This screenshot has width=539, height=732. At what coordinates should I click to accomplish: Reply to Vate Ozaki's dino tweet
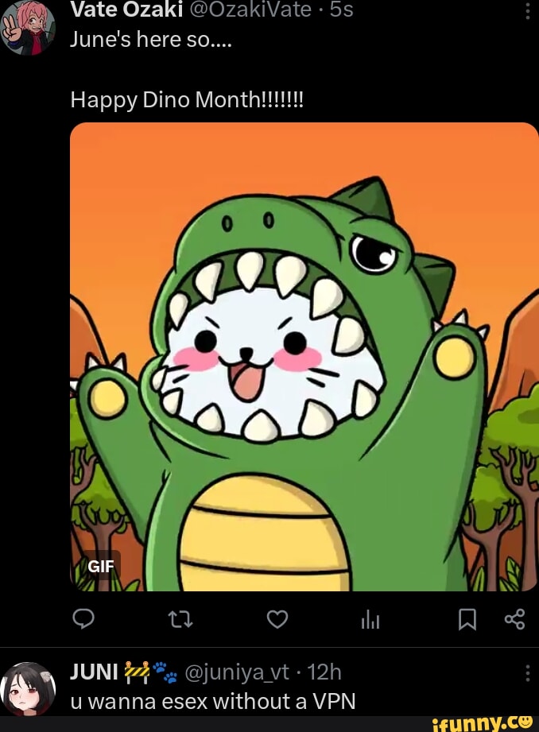click(x=83, y=619)
